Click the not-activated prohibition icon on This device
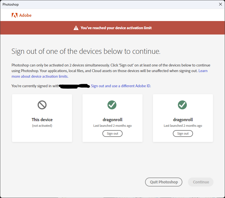Viewport: 225px width, 198px height. [42, 105]
